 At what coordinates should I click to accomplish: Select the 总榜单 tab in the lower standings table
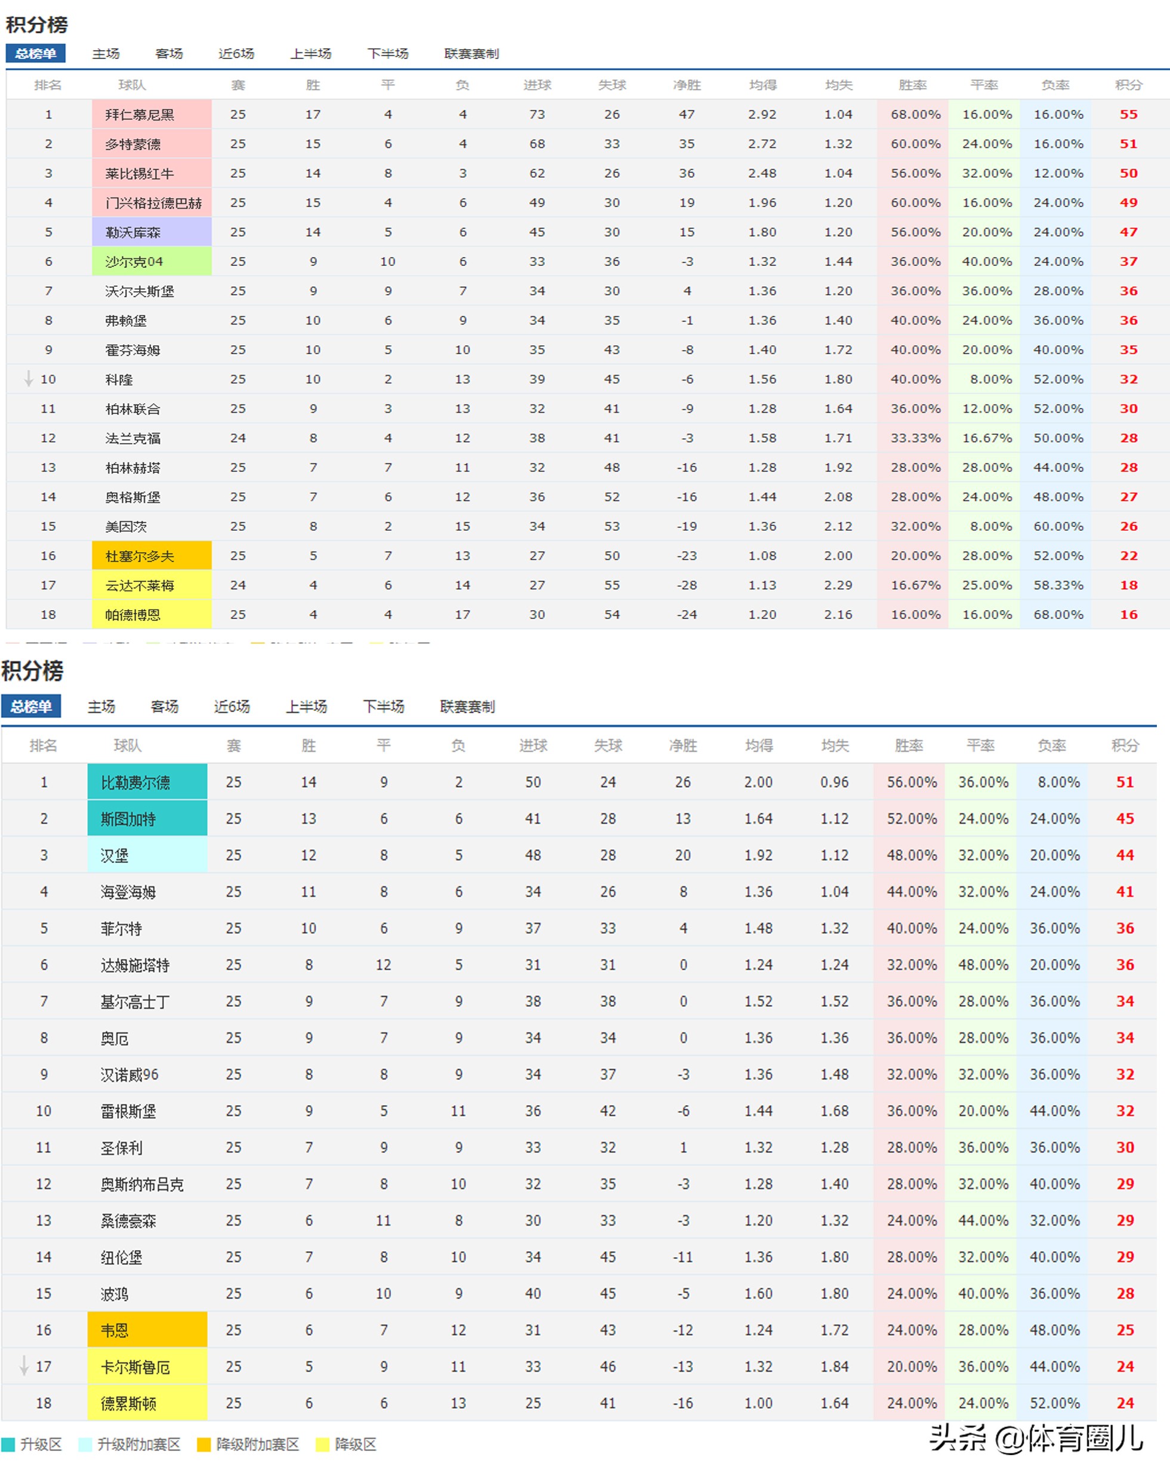(x=31, y=706)
